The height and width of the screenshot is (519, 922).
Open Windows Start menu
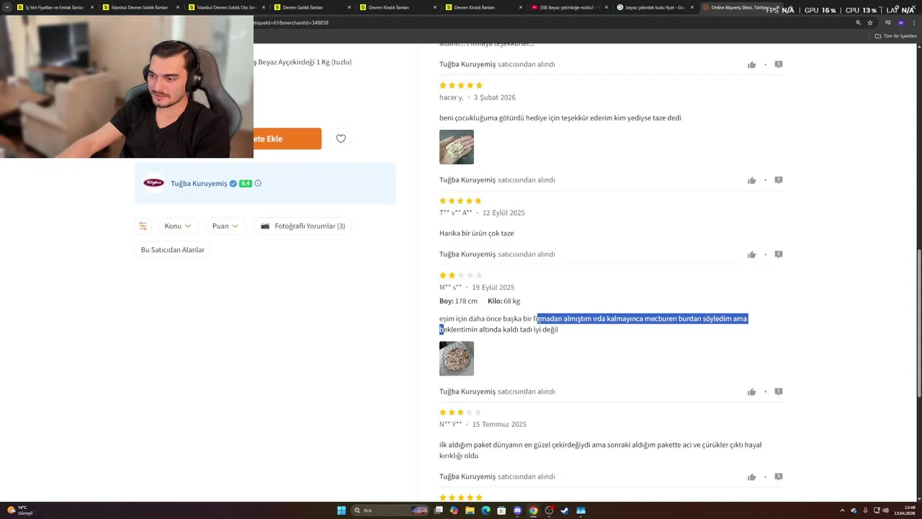click(341, 510)
